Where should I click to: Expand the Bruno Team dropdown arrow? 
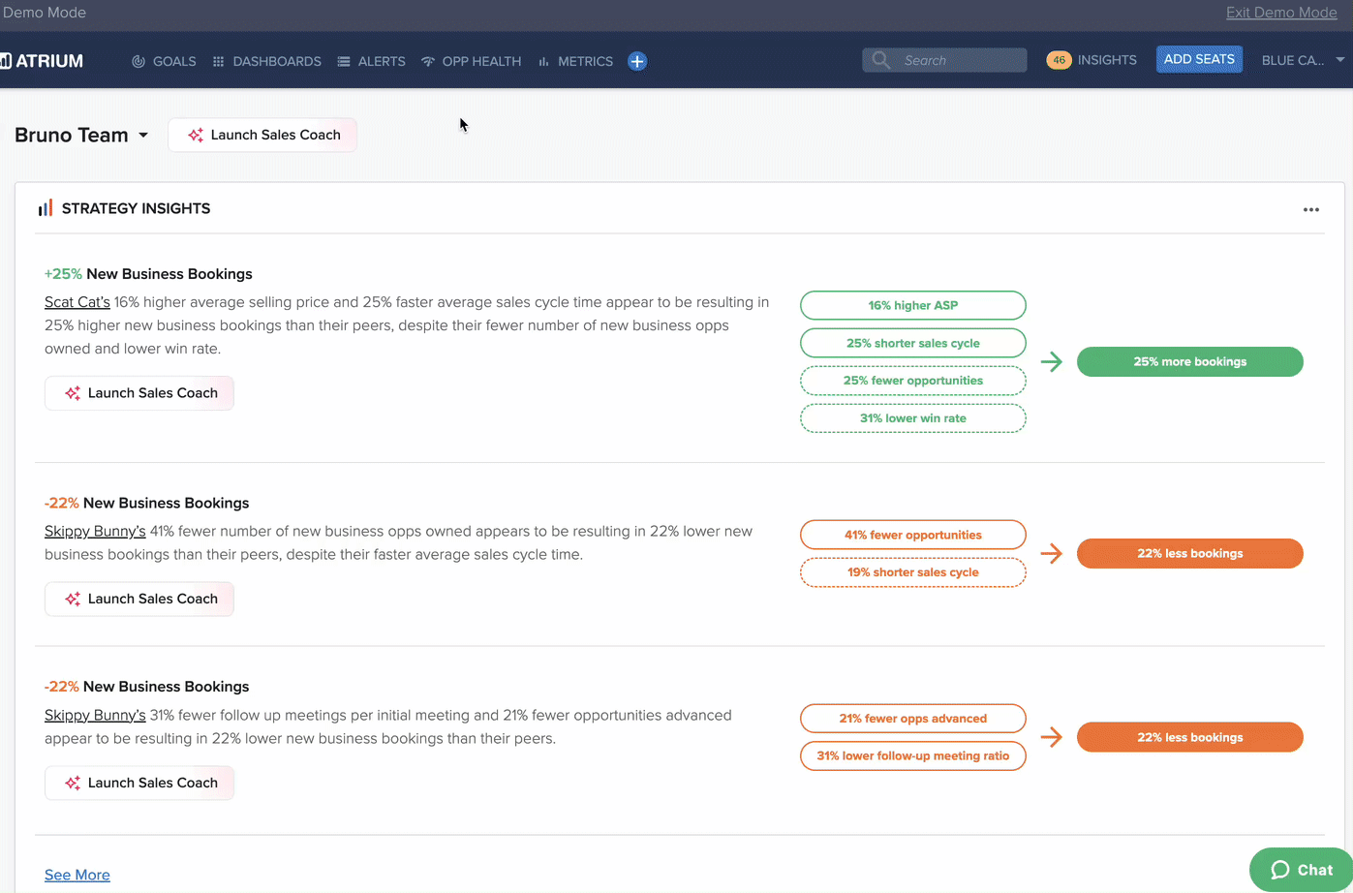point(143,136)
